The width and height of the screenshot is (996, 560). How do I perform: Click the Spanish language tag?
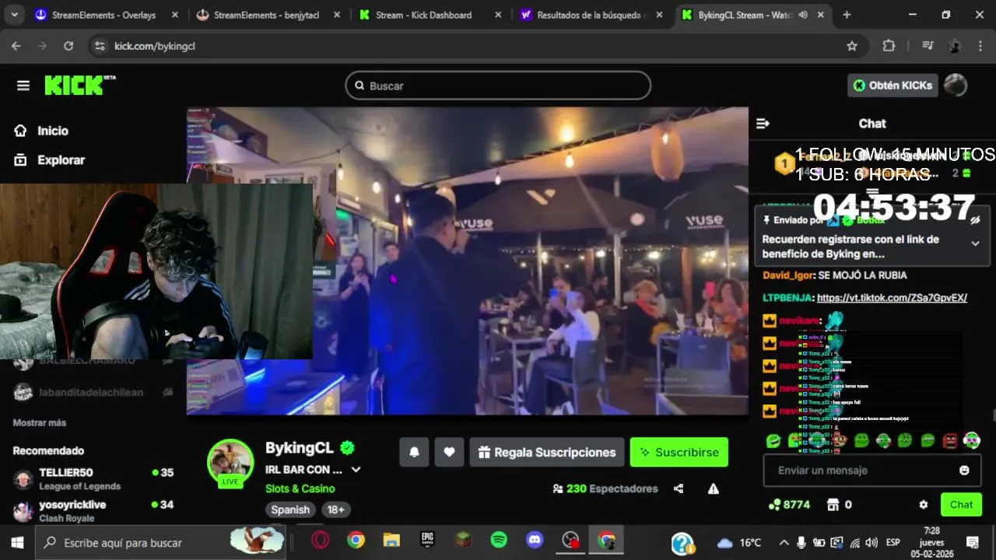pos(290,510)
